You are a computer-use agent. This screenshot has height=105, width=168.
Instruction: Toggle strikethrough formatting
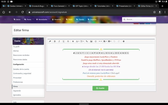coord(68,41)
